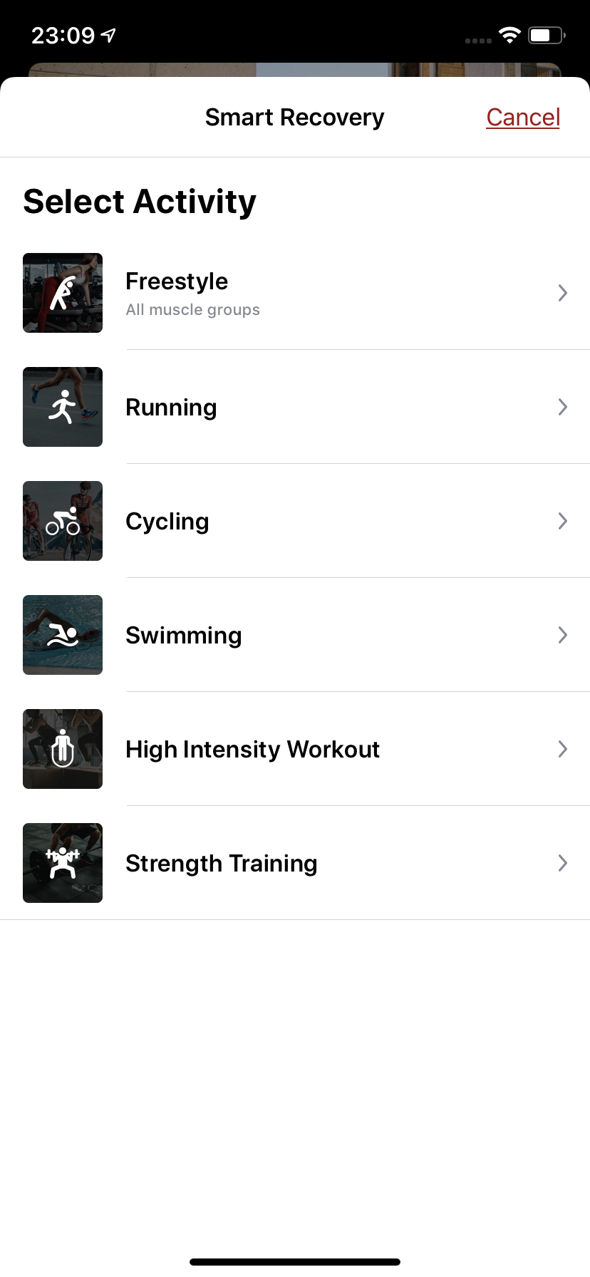Tap the Swimming swimmer icon
This screenshot has width=590, height=1277.
point(63,635)
